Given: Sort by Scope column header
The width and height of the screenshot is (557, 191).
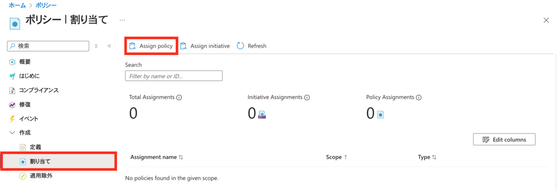Looking at the screenshot, I should (337, 157).
